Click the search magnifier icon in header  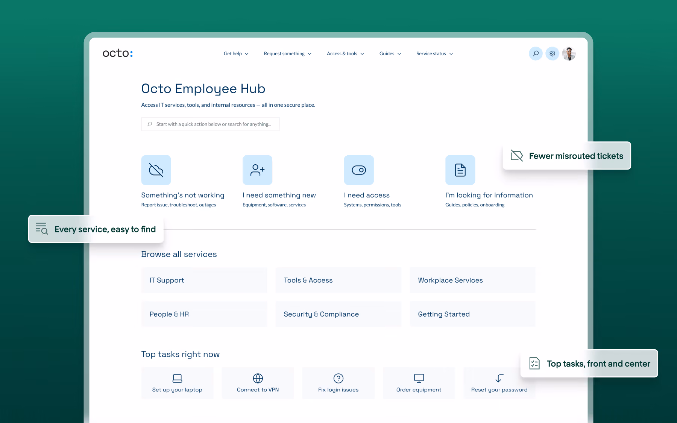(536, 53)
